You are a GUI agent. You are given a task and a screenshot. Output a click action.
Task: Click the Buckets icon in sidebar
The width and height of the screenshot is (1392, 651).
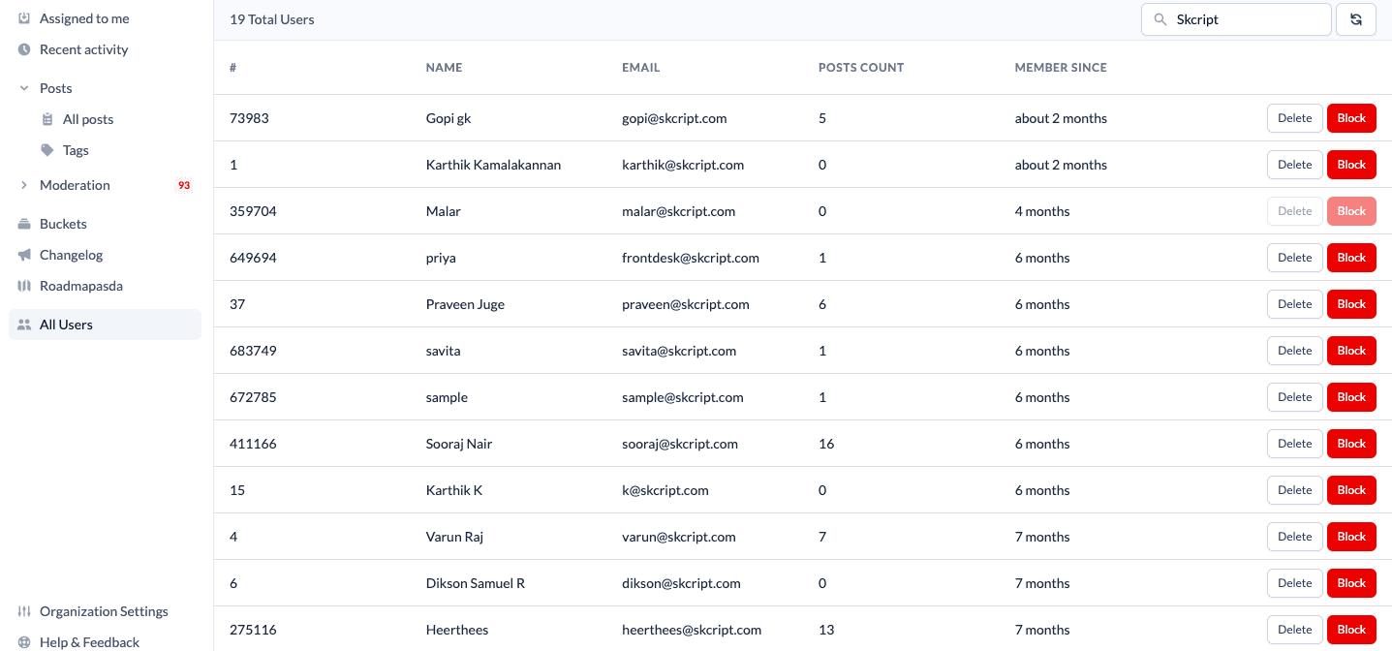[x=24, y=224]
